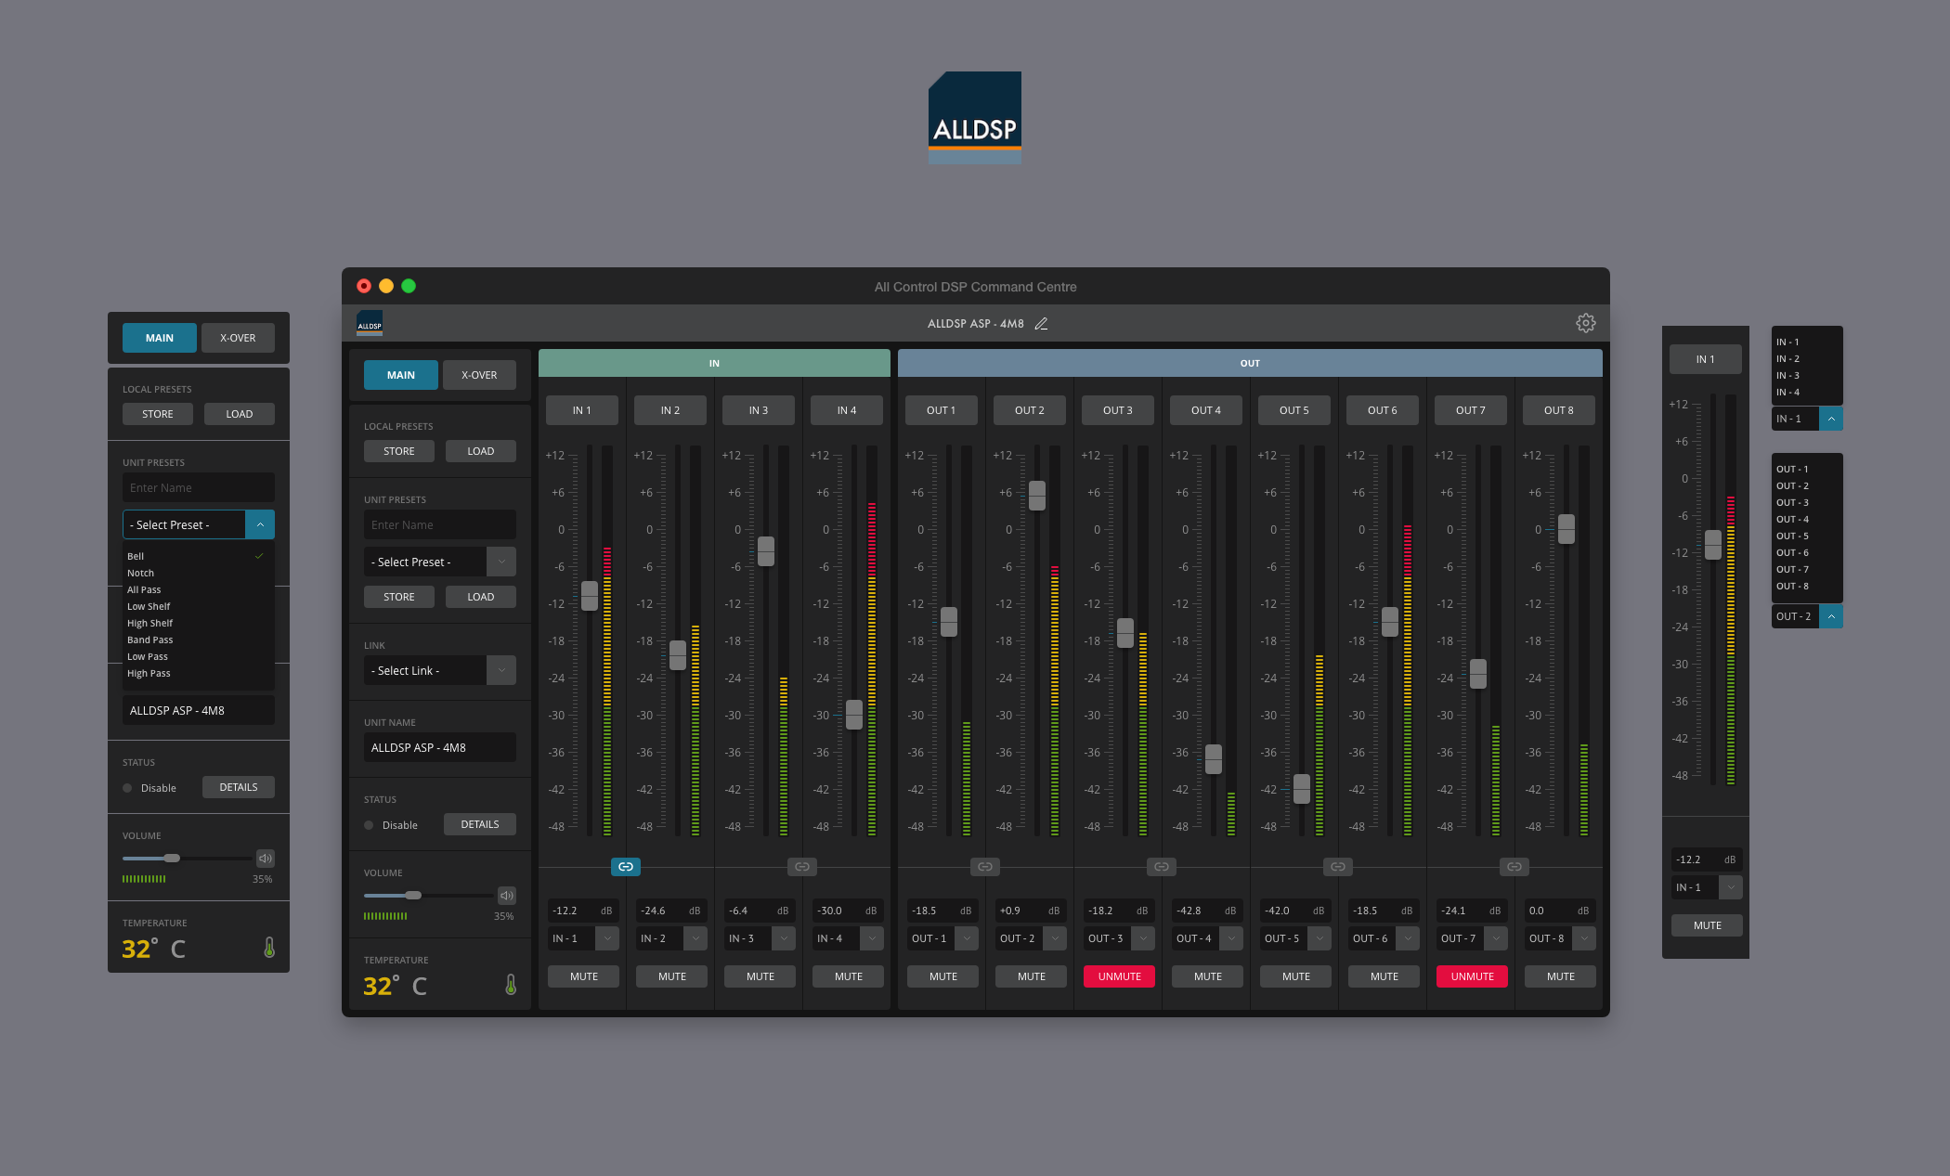Toggle the active link icon between IN 1 and IN 2

(626, 867)
